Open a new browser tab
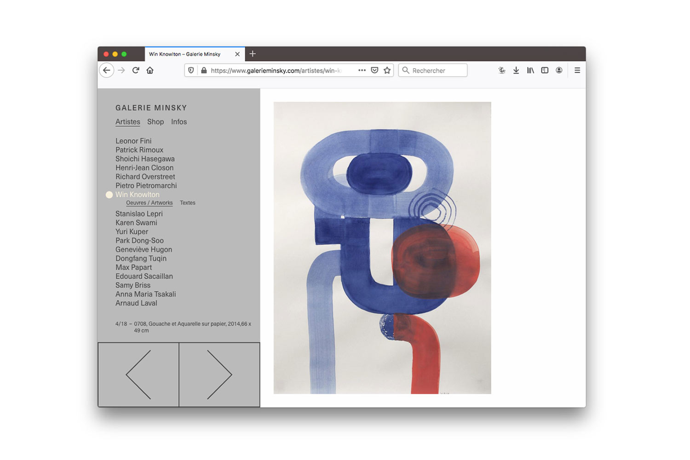 (x=253, y=54)
